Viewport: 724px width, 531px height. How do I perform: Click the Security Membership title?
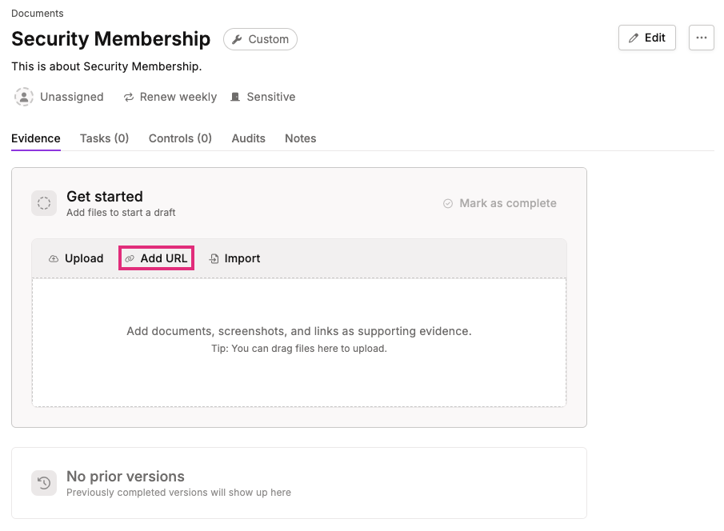[x=111, y=39]
